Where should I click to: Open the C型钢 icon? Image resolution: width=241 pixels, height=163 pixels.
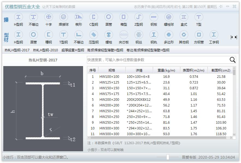click(94, 17)
